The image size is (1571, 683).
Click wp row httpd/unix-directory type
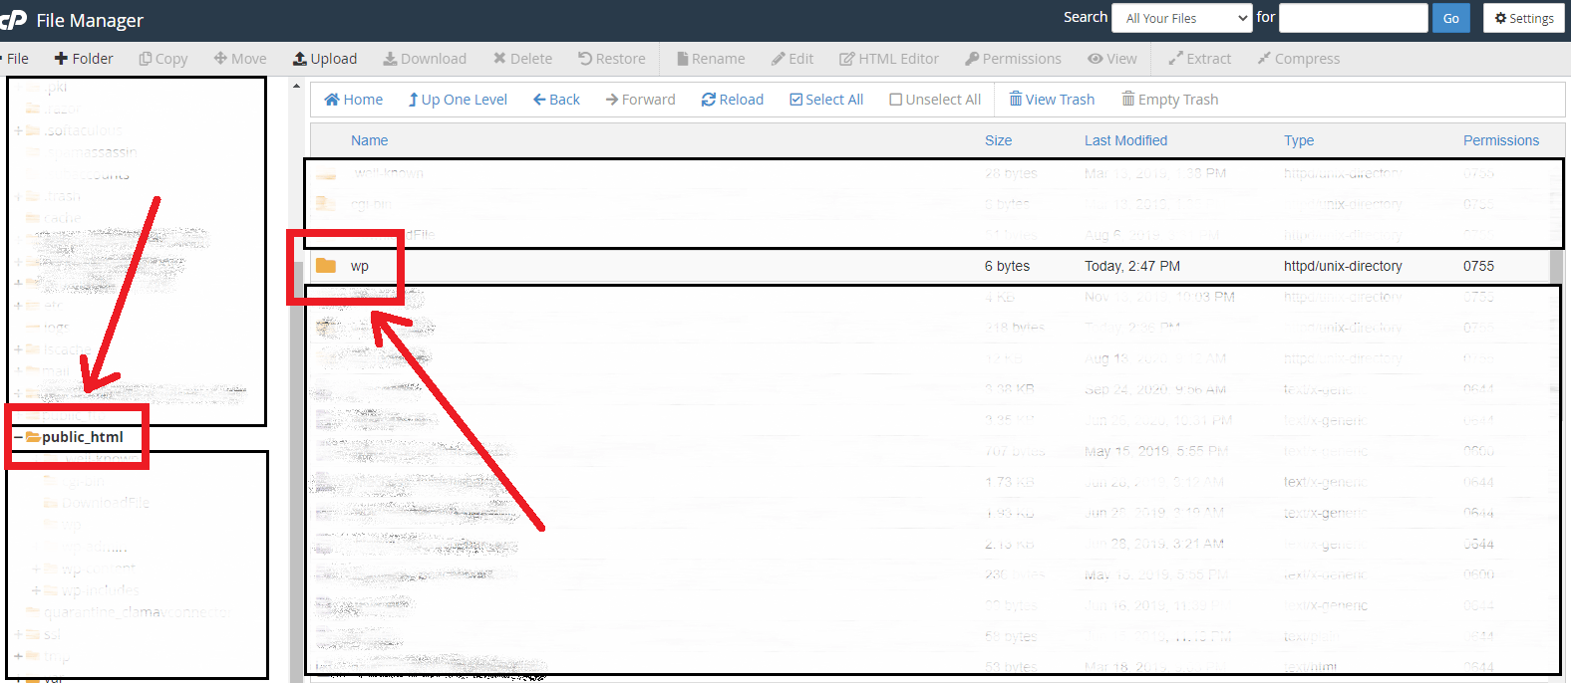1343,266
